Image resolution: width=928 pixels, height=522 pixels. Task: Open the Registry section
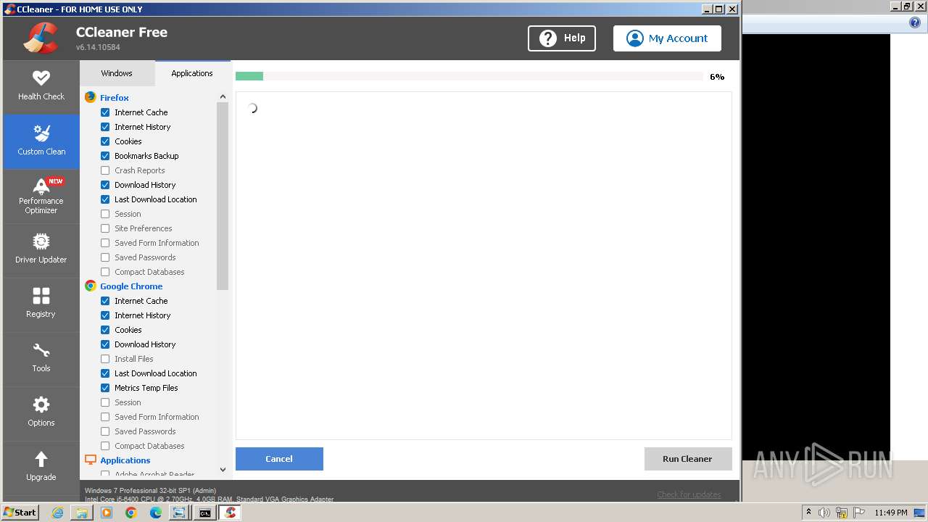point(41,304)
